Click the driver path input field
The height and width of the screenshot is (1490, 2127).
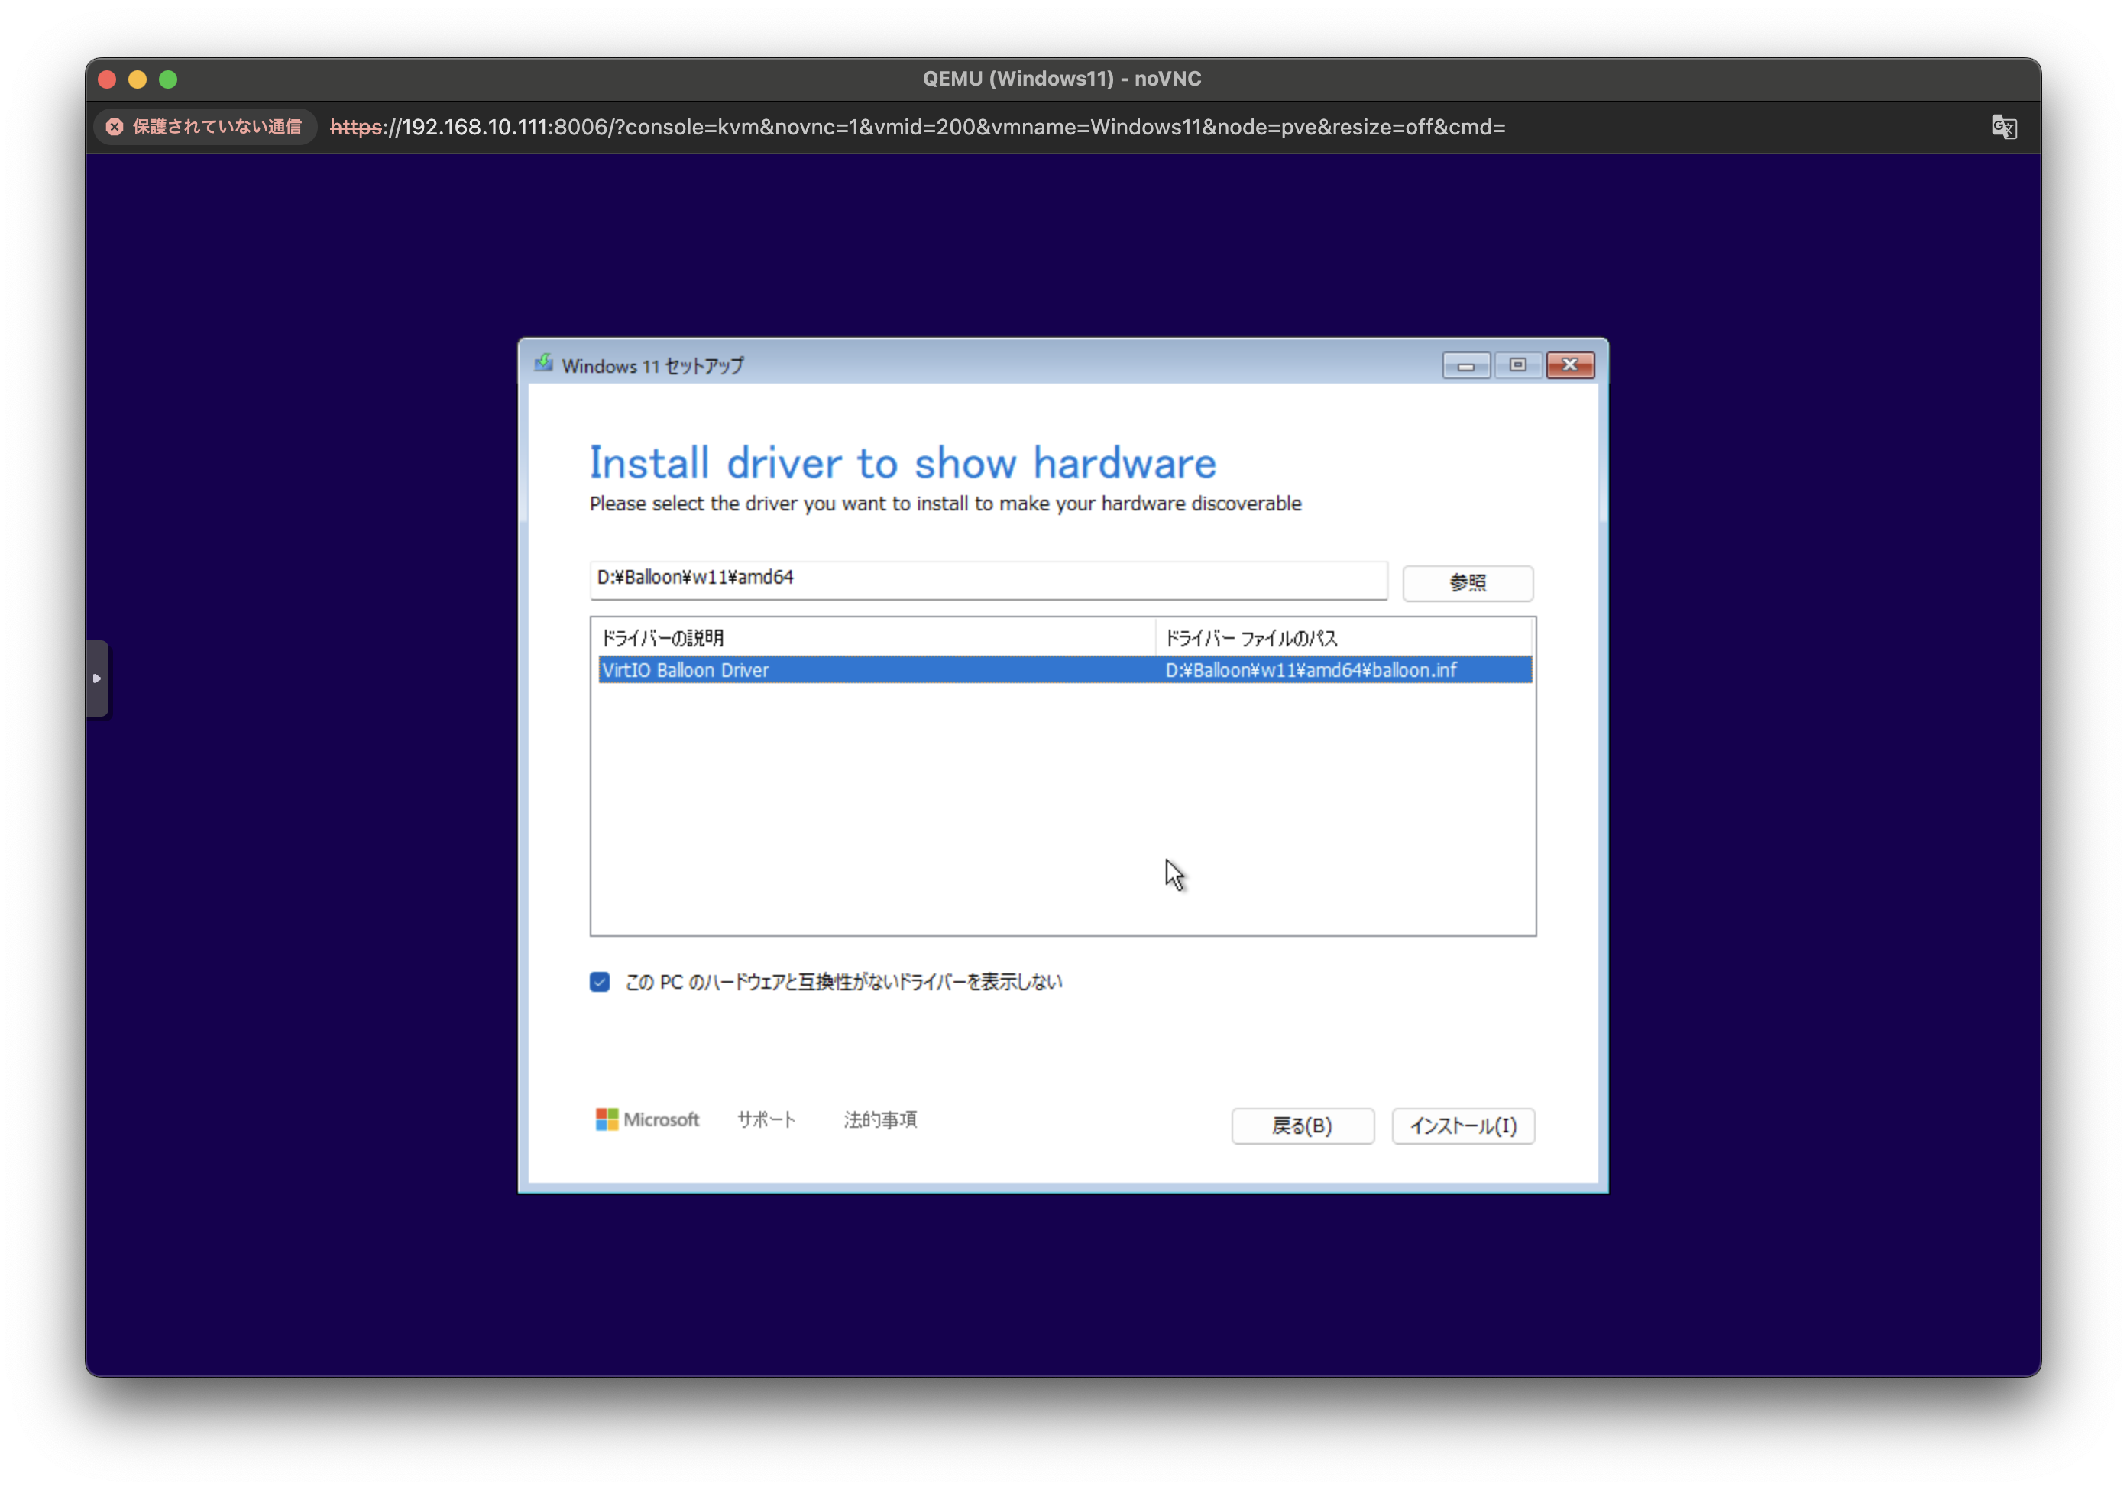[x=988, y=579]
